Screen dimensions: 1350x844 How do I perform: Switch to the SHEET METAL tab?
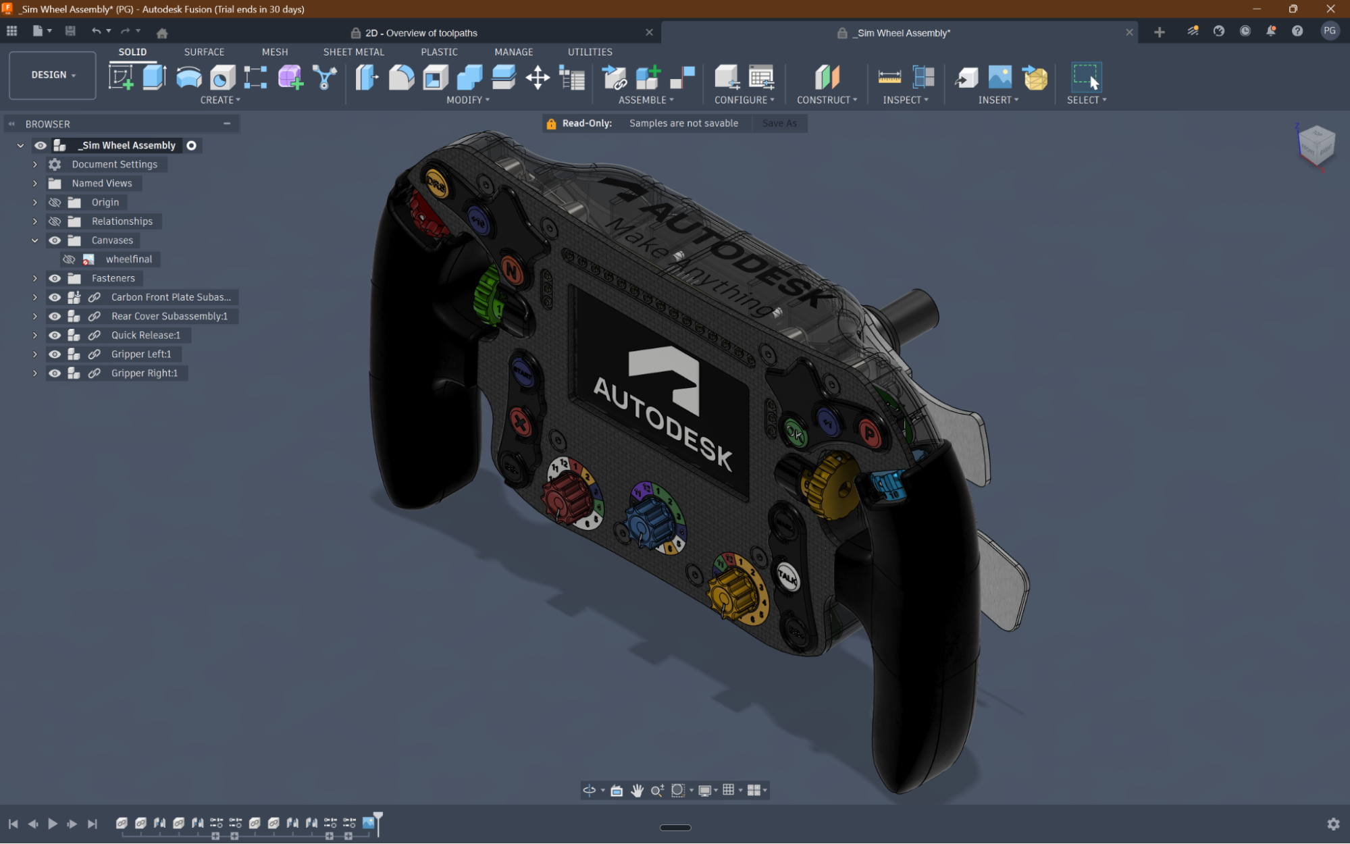point(353,52)
